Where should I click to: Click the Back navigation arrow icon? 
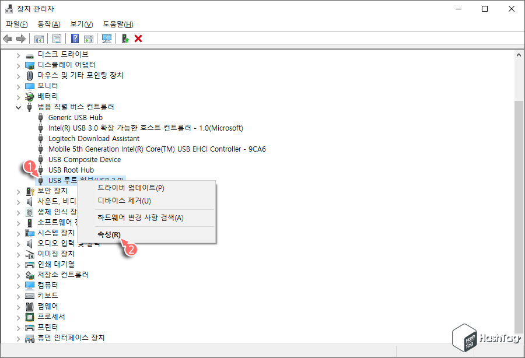[x=8, y=38]
